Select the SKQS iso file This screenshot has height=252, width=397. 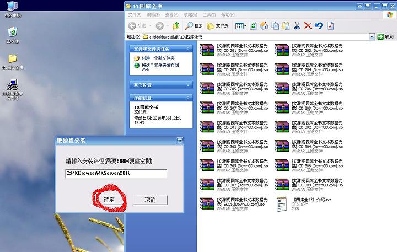click(234, 204)
